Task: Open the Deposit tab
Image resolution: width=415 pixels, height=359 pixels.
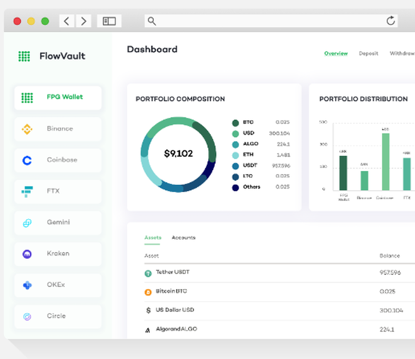Action: (x=369, y=53)
